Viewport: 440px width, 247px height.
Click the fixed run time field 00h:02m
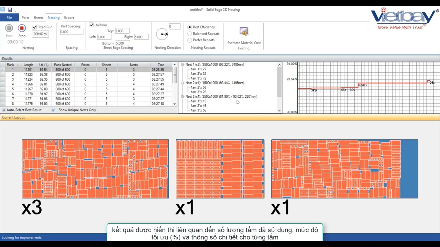pyautogui.click(x=40, y=34)
